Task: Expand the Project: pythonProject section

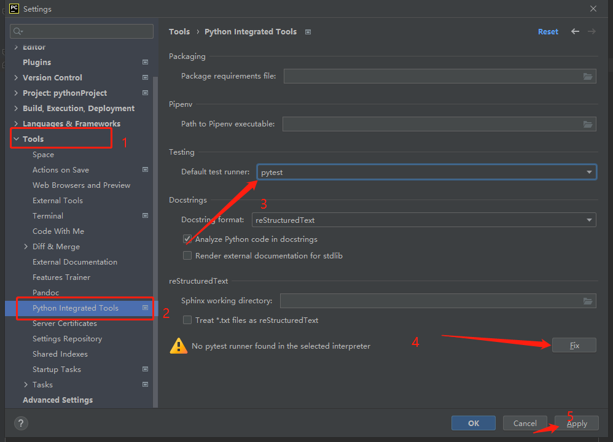Action: coord(16,93)
